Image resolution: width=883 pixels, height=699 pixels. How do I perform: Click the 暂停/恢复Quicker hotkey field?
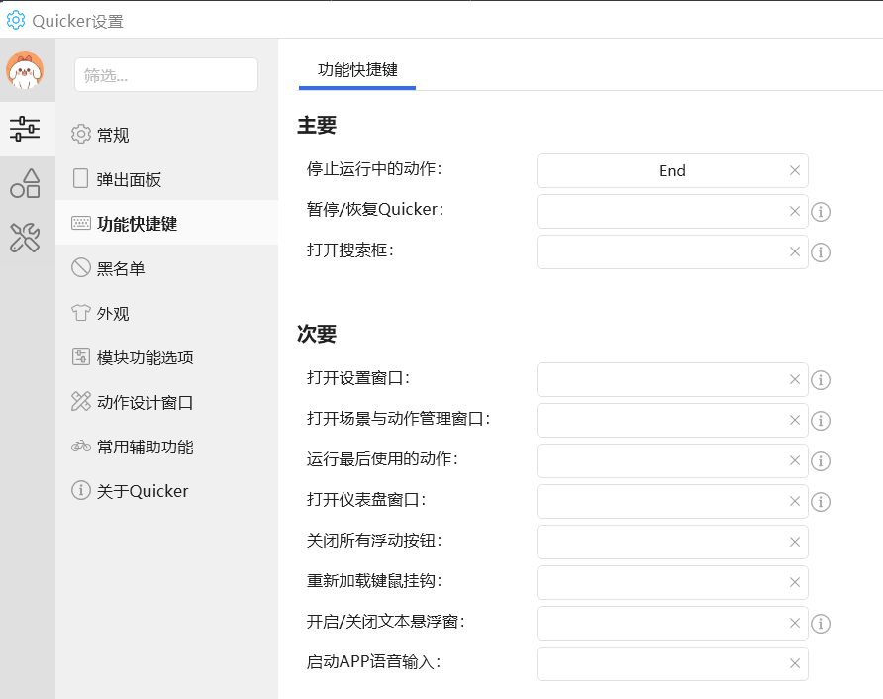[672, 211]
